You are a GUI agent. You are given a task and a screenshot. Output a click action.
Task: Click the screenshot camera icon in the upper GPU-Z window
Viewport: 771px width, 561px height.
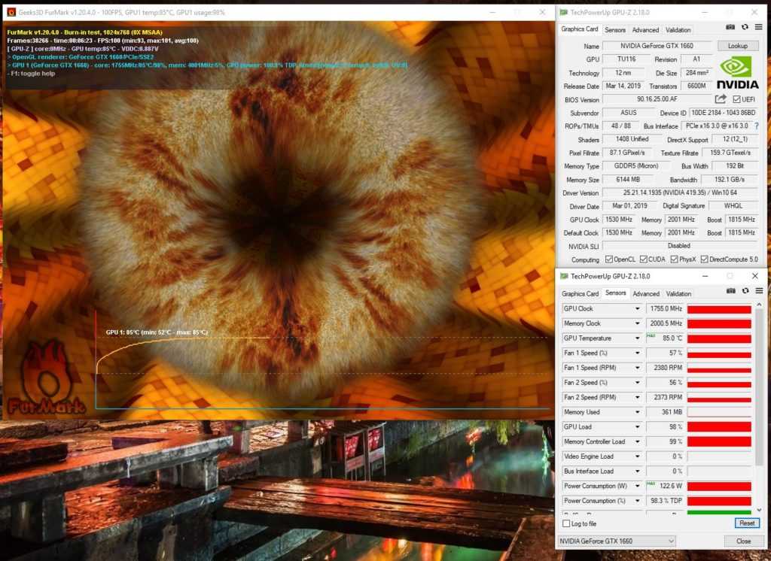(x=730, y=27)
